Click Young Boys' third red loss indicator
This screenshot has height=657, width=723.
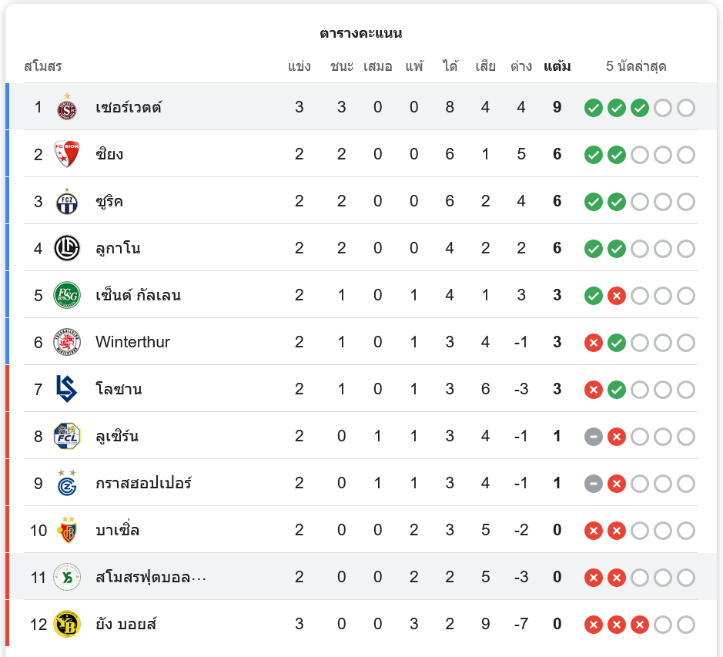tap(640, 625)
